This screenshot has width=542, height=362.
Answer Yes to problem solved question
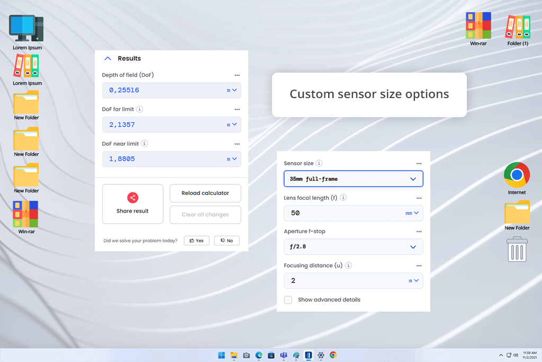click(197, 241)
